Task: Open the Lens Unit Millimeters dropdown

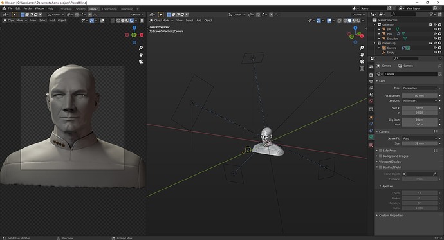Action: [420, 101]
